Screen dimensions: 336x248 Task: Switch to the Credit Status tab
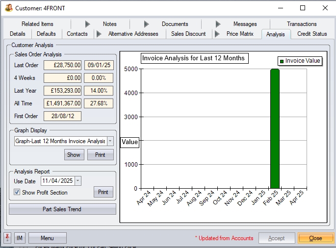[x=312, y=34]
